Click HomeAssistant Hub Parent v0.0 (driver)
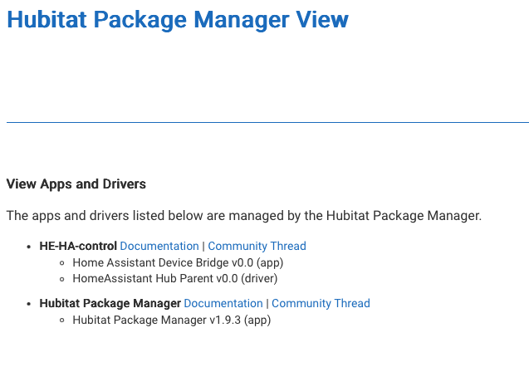The width and height of the screenshot is (529, 367). coord(174,279)
